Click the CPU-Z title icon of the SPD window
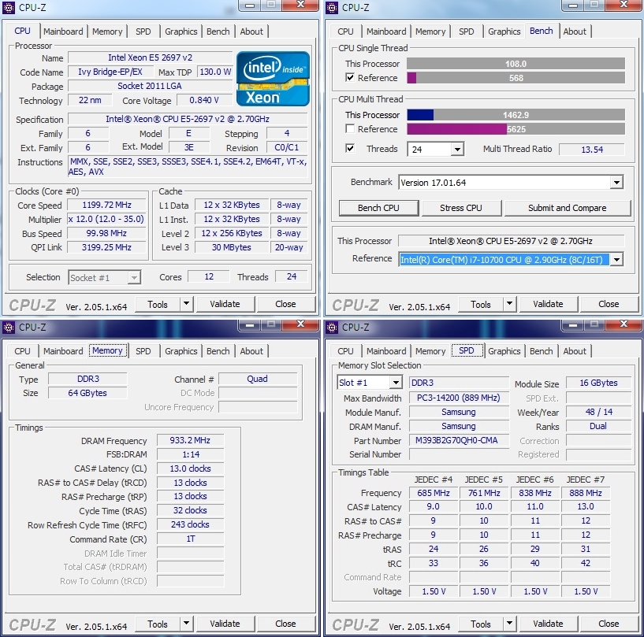Image resolution: width=644 pixels, height=637 pixels. click(x=331, y=327)
